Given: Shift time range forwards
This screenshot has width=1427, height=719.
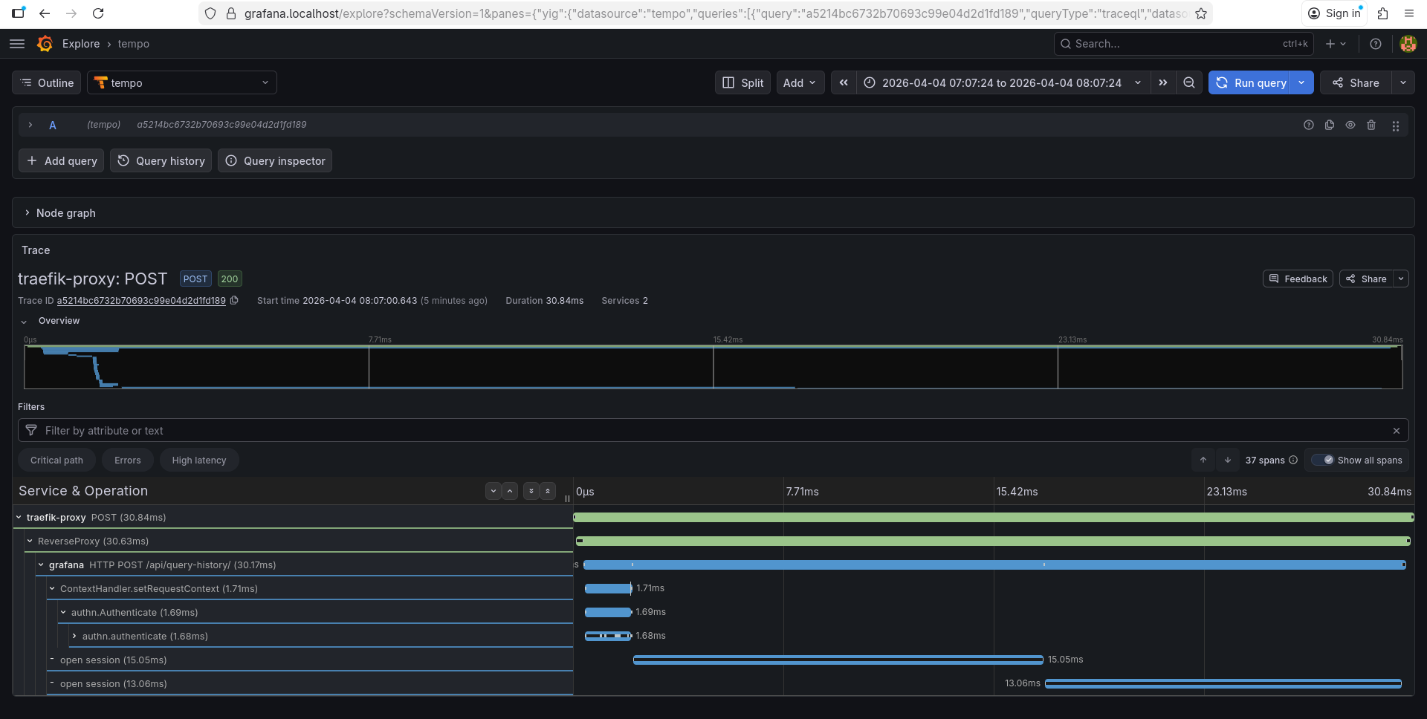Looking at the screenshot, I should [x=1163, y=82].
